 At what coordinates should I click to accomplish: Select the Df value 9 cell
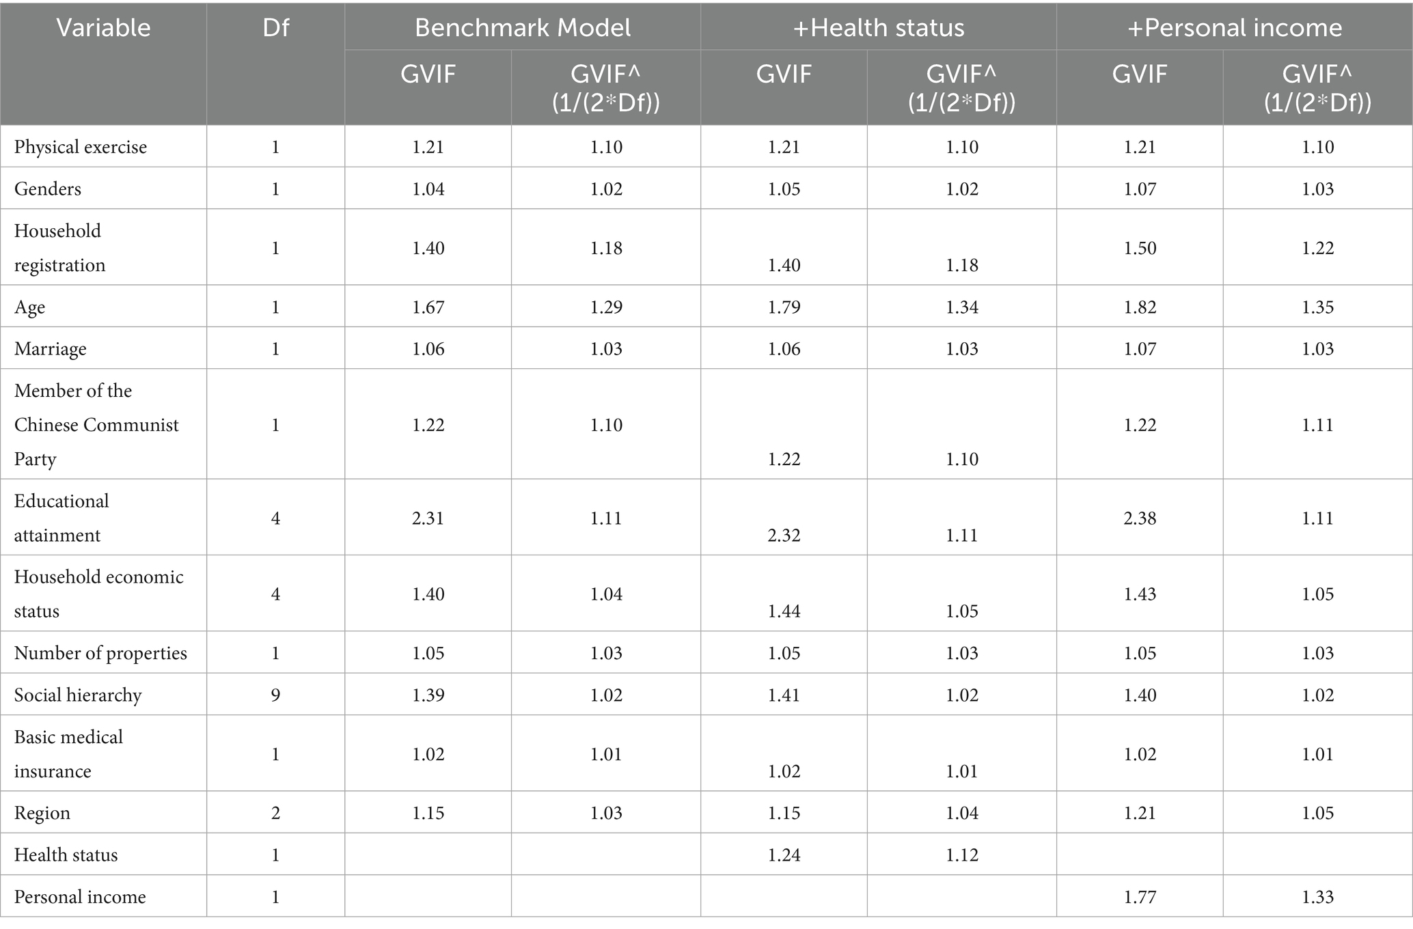click(x=275, y=695)
